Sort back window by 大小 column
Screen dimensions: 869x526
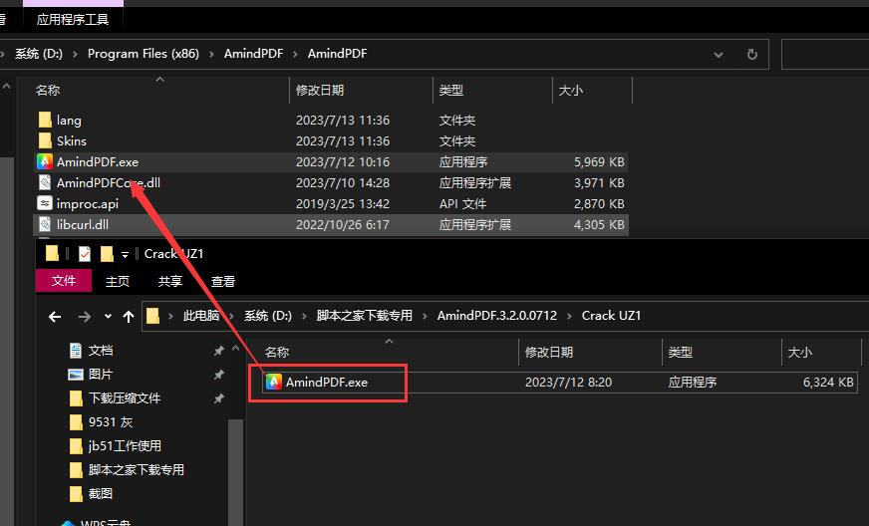coord(570,91)
